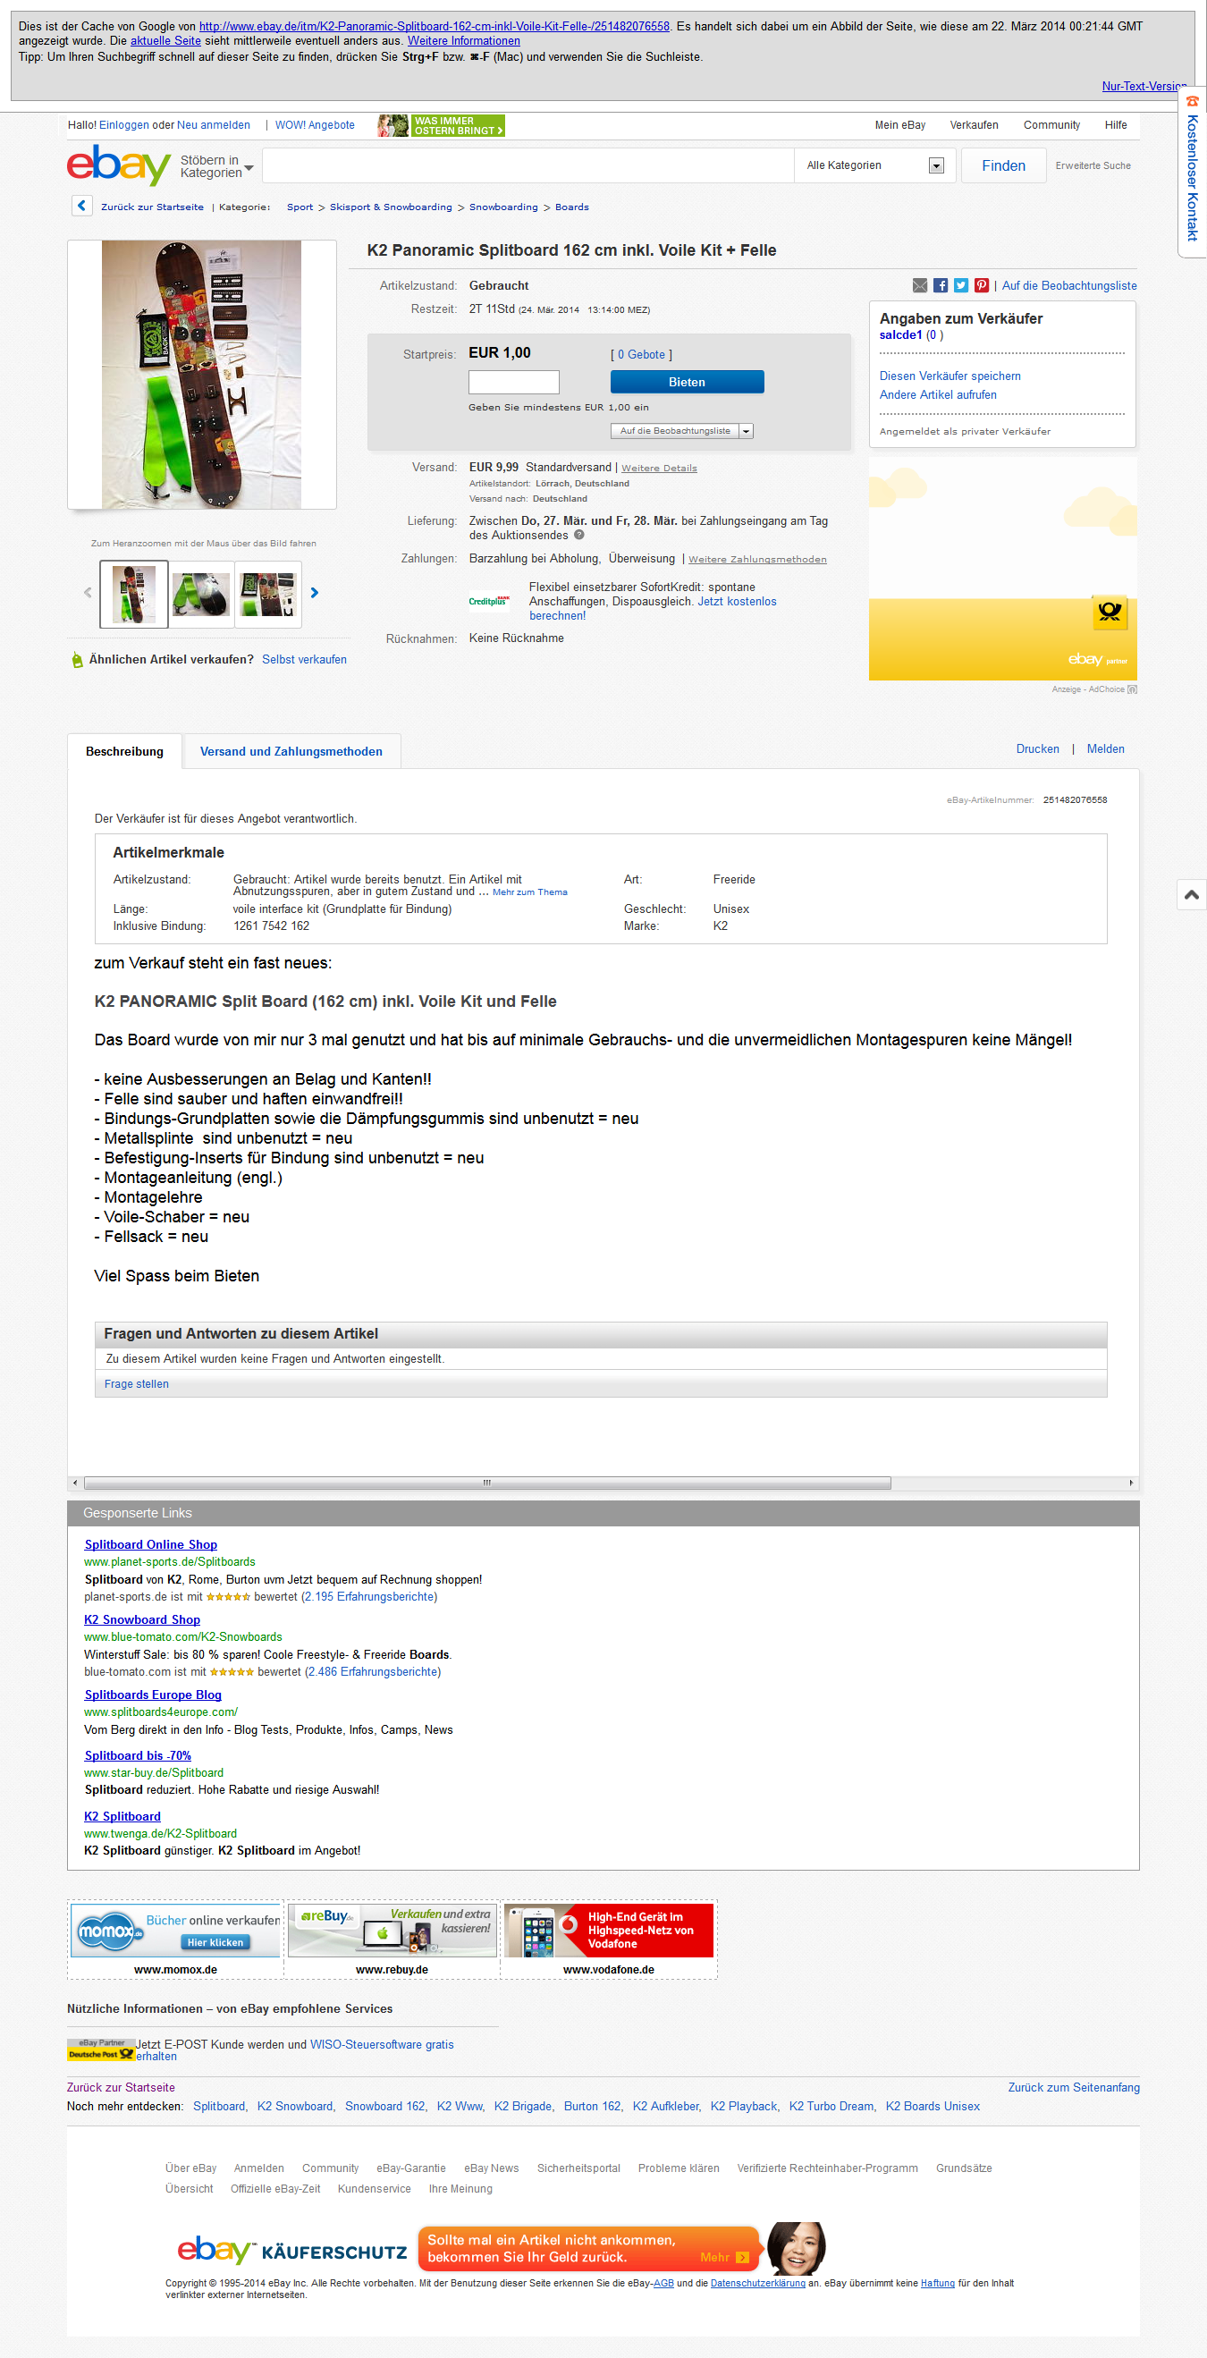This screenshot has height=2358, width=1207.
Task: Click the 'Boards' breadcrumb link
Action: (572, 207)
